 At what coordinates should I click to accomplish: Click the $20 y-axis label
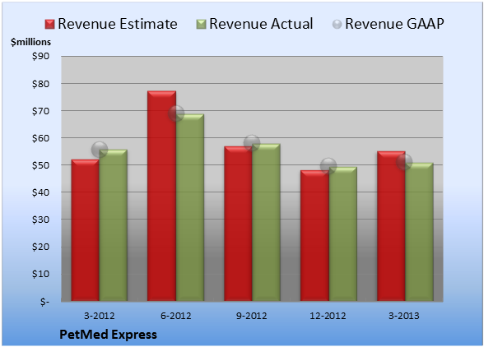40,247
